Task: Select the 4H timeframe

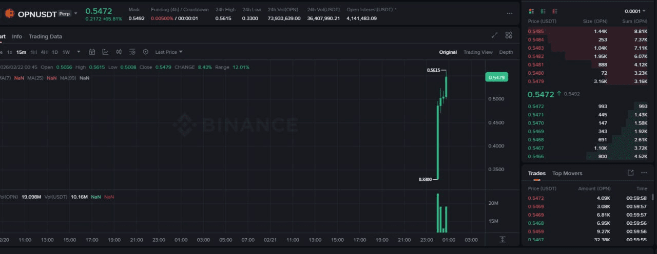Action: tap(44, 52)
